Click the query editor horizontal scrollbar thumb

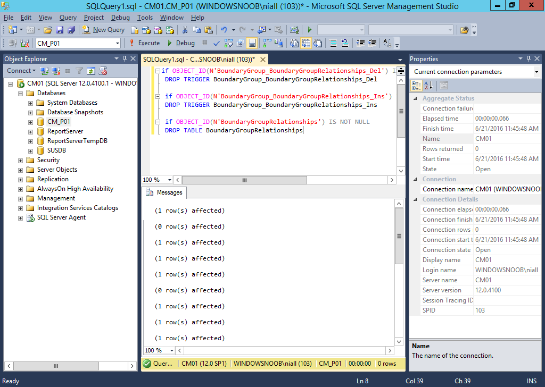click(x=244, y=180)
